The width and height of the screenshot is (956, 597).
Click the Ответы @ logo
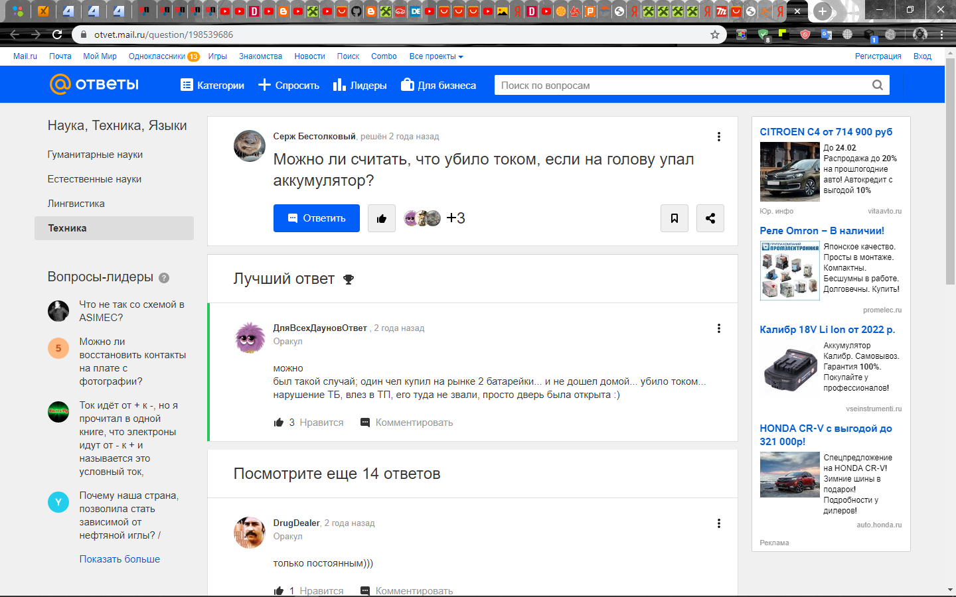(94, 84)
